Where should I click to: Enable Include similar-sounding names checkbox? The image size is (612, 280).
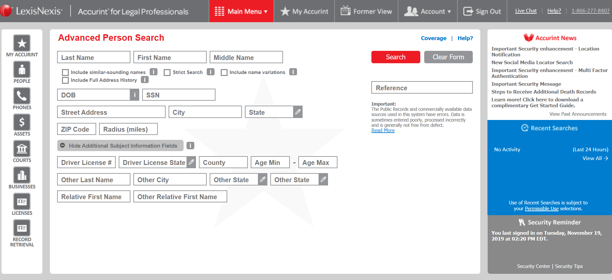[66, 72]
